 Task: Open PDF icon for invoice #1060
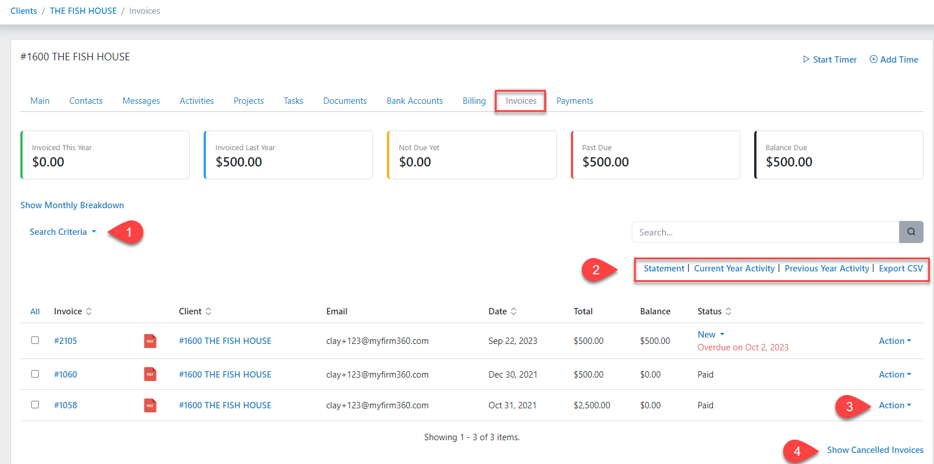click(x=150, y=375)
